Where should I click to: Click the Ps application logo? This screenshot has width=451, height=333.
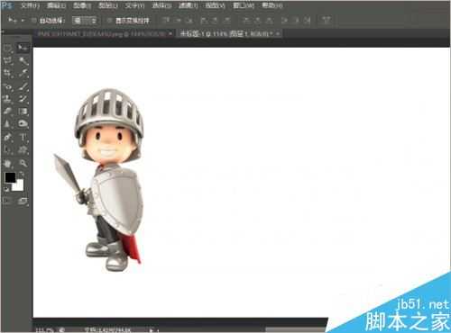point(6,5)
